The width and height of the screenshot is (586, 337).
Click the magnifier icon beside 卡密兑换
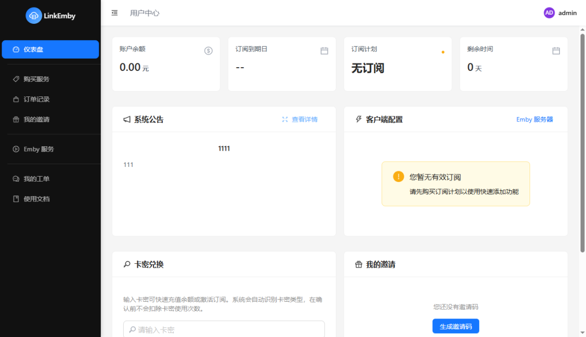coord(127,264)
